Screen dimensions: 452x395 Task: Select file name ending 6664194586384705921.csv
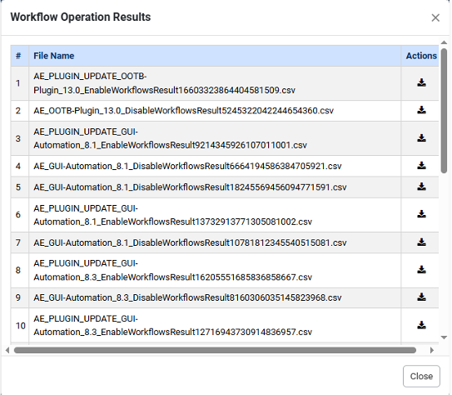pos(187,166)
